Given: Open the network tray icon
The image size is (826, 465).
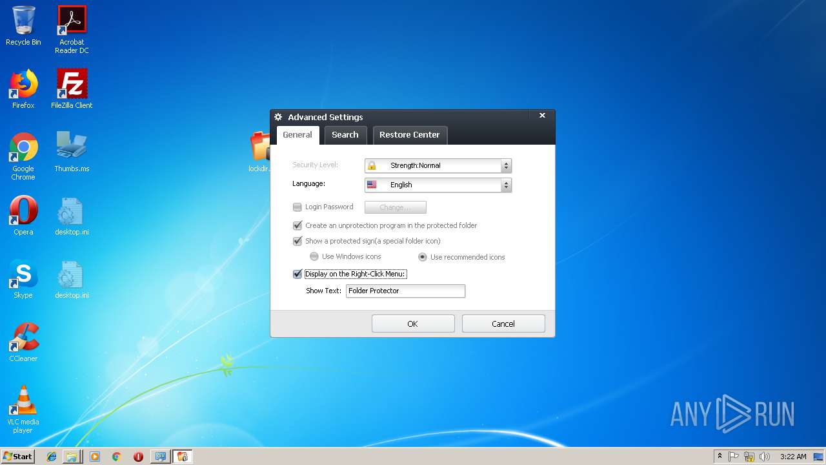Looking at the screenshot, I should pyautogui.click(x=749, y=457).
